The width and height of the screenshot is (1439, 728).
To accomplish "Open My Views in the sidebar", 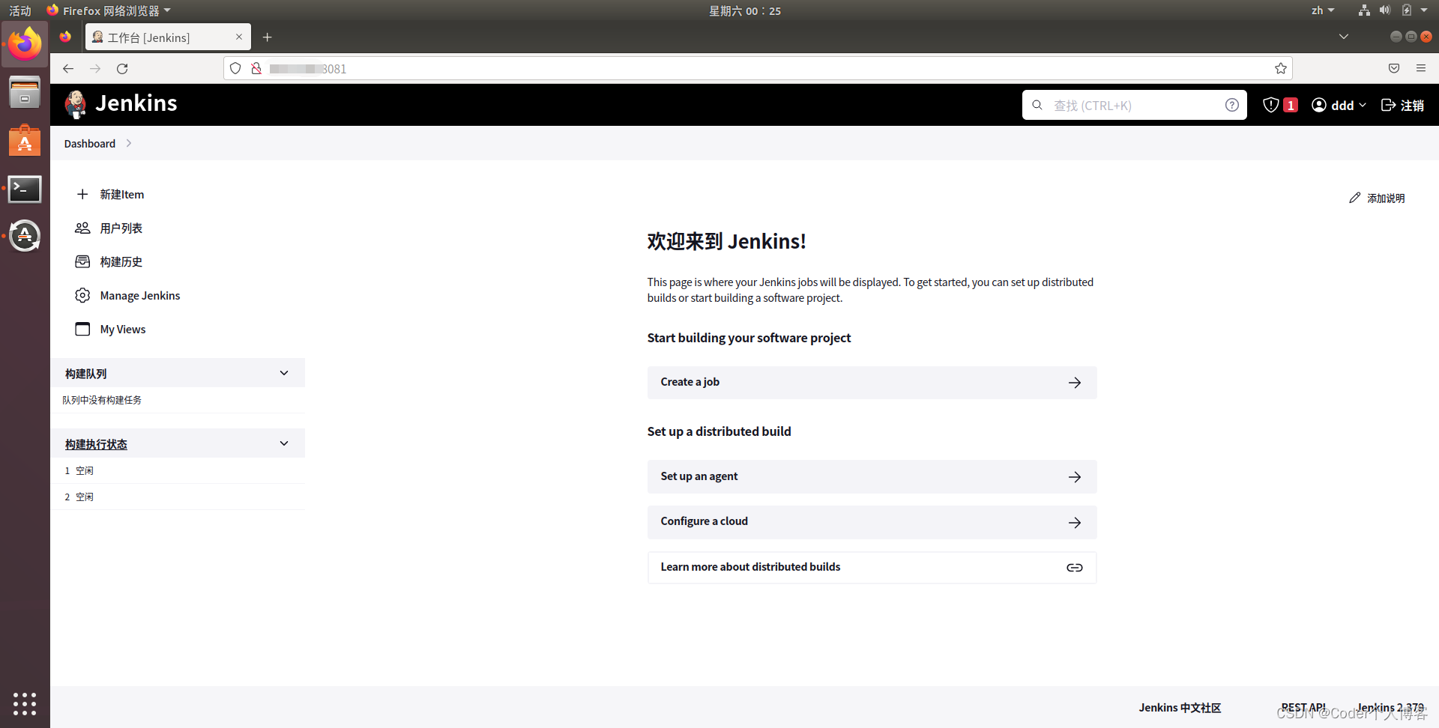I will click(123, 329).
